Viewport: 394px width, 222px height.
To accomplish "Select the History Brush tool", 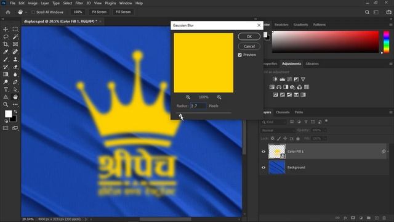I will point(6,67).
